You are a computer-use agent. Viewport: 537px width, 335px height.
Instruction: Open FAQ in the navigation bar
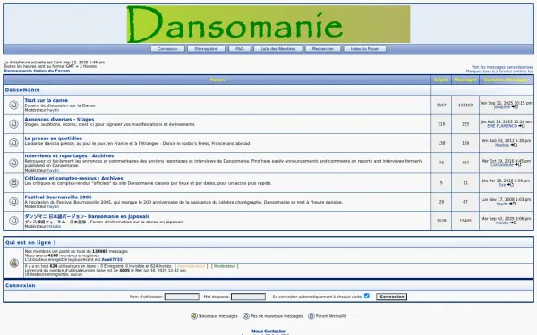239,49
